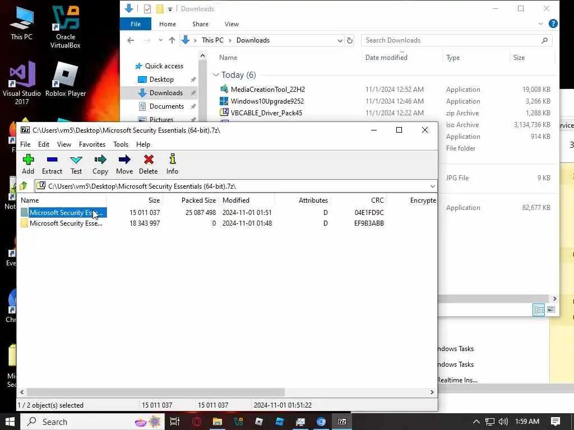Go back in Downloads Explorer window
Viewport: 574px width, 430px height.
pos(131,40)
